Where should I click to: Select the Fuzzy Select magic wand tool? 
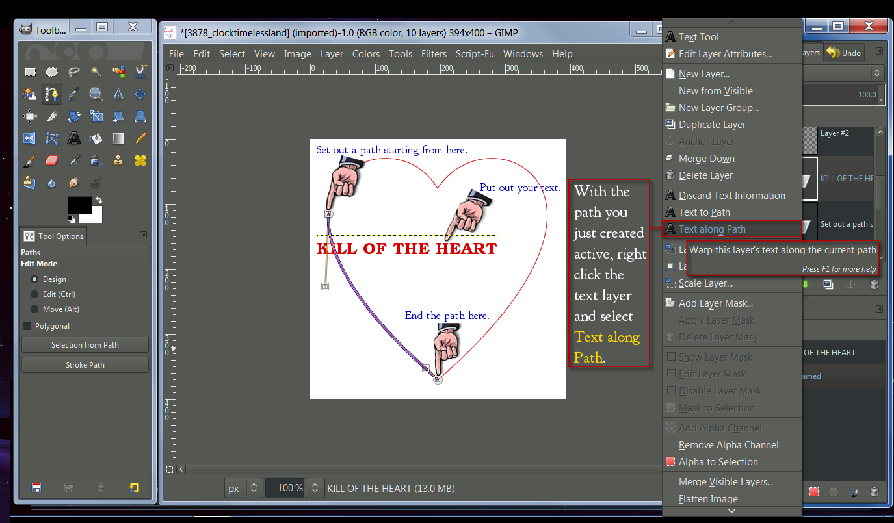(x=96, y=71)
